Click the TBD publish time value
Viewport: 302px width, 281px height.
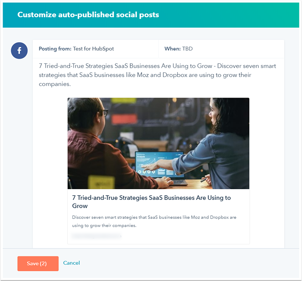[x=187, y=49]
